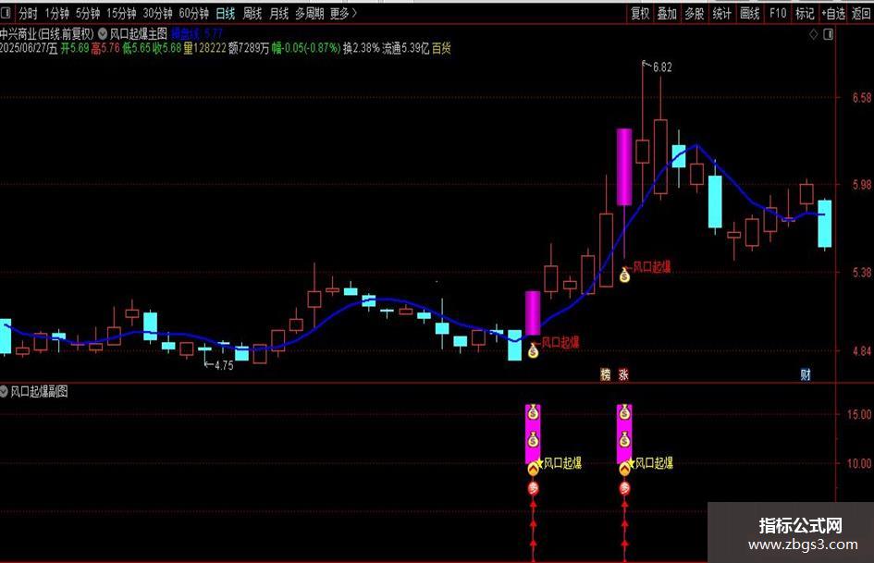Click the money bag icon near 5.38 level

tap(625, 275)
